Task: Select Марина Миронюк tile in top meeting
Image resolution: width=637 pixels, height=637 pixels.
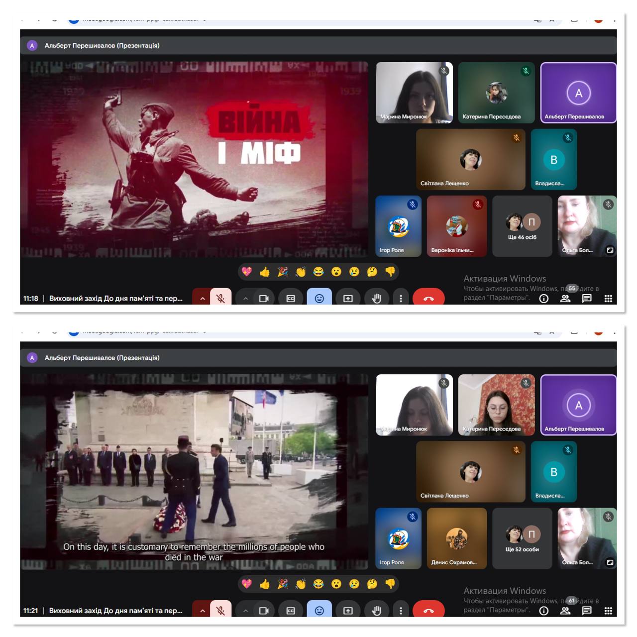Action: pos(414,93)
